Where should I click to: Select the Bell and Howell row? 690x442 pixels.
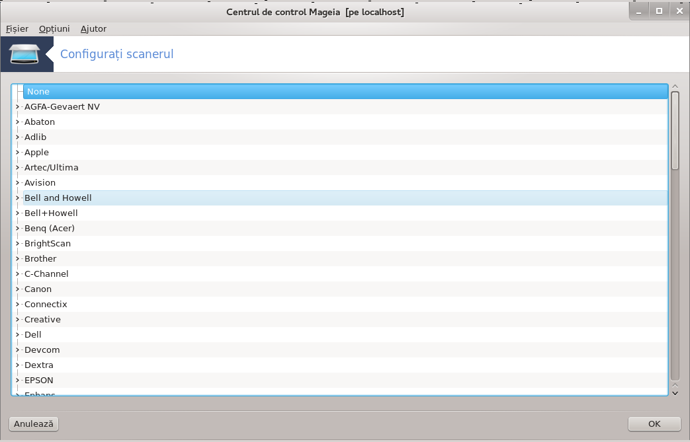pyautogui.click(x=345, y=198)
